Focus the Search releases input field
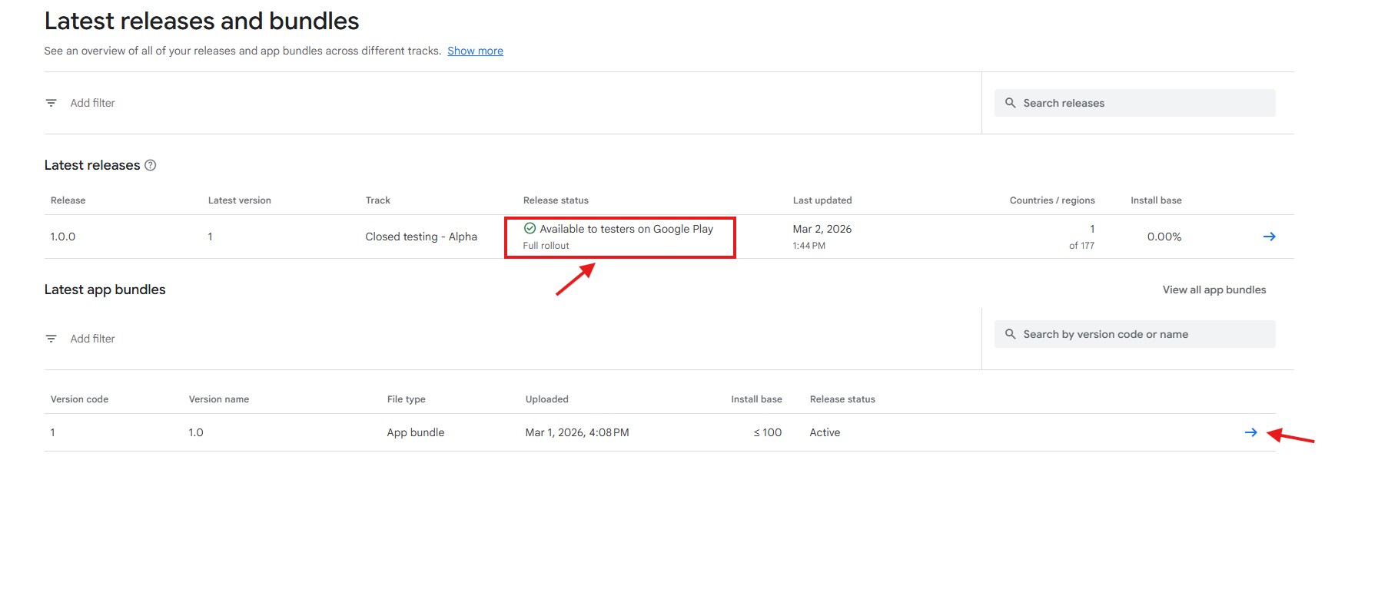This screenshot has width=1378, height=599. [1145, 103]
